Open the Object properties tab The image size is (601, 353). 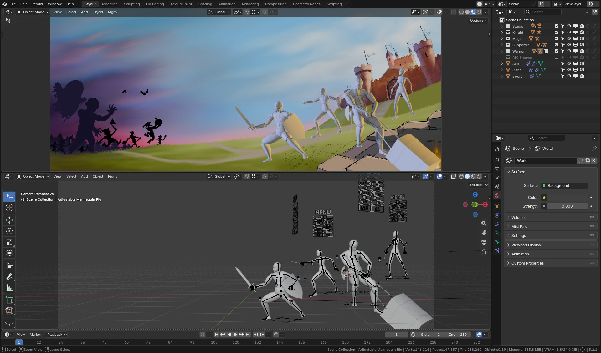(497, 207)
